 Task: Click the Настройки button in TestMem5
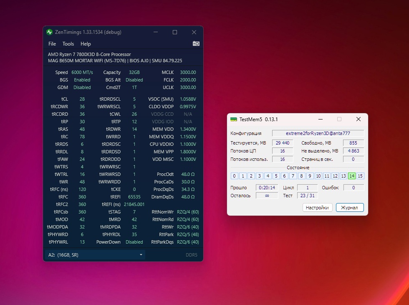[317, 208]
